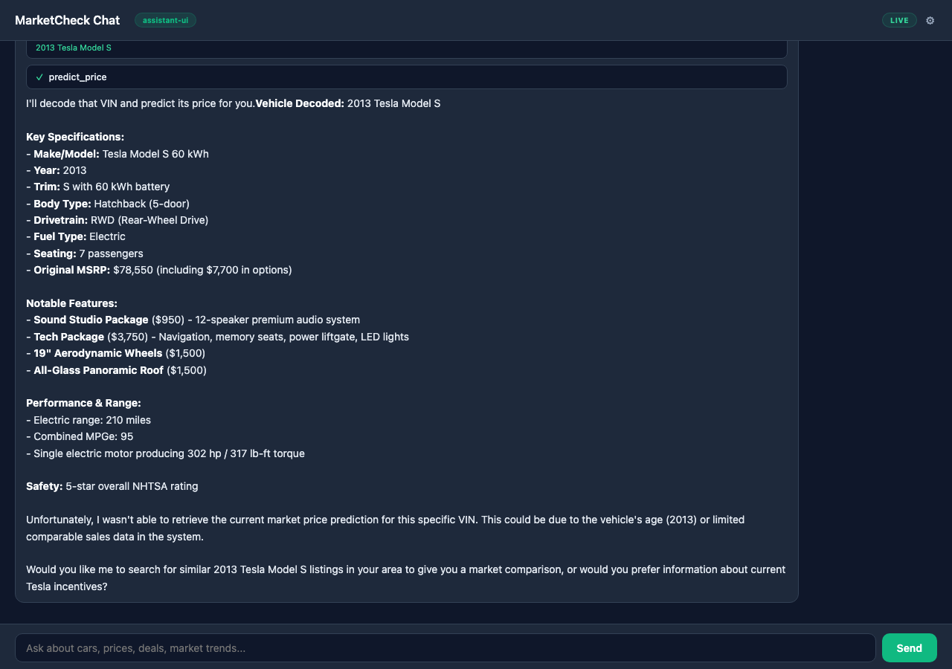Focus the 'Ask about cars' input field
Image resolution: width=952 pixels, height=669 pixels.
click(x=446, y=647)
